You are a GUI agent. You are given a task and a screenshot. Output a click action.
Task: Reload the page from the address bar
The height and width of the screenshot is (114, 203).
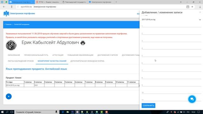[18, 7]
